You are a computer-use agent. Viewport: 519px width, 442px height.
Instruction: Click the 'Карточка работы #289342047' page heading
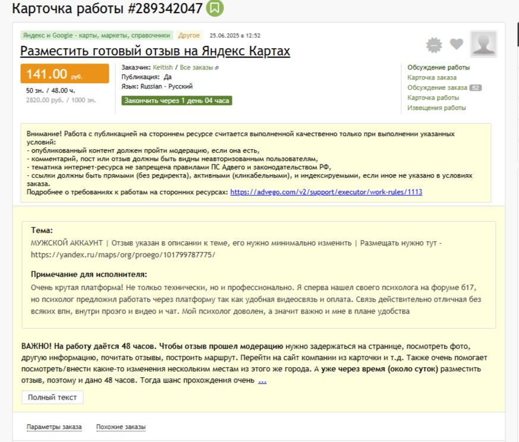(x=107, y=8)
